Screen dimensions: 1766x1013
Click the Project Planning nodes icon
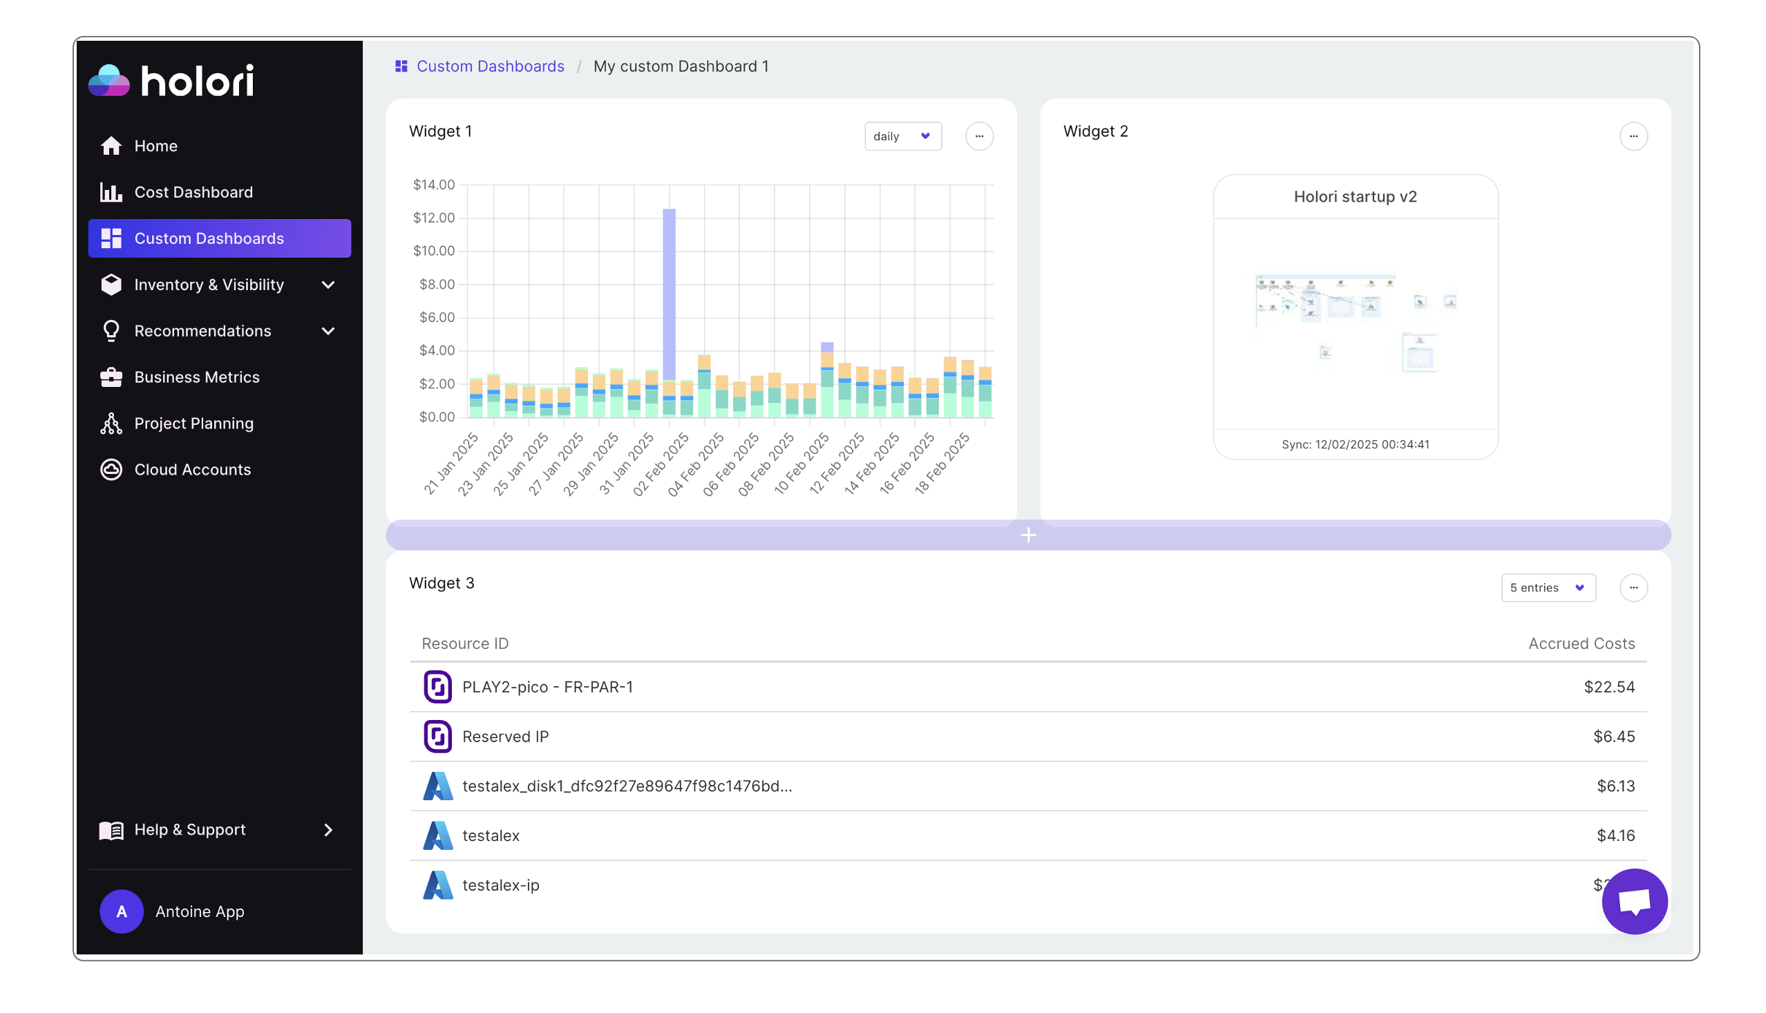coord(111,424)
